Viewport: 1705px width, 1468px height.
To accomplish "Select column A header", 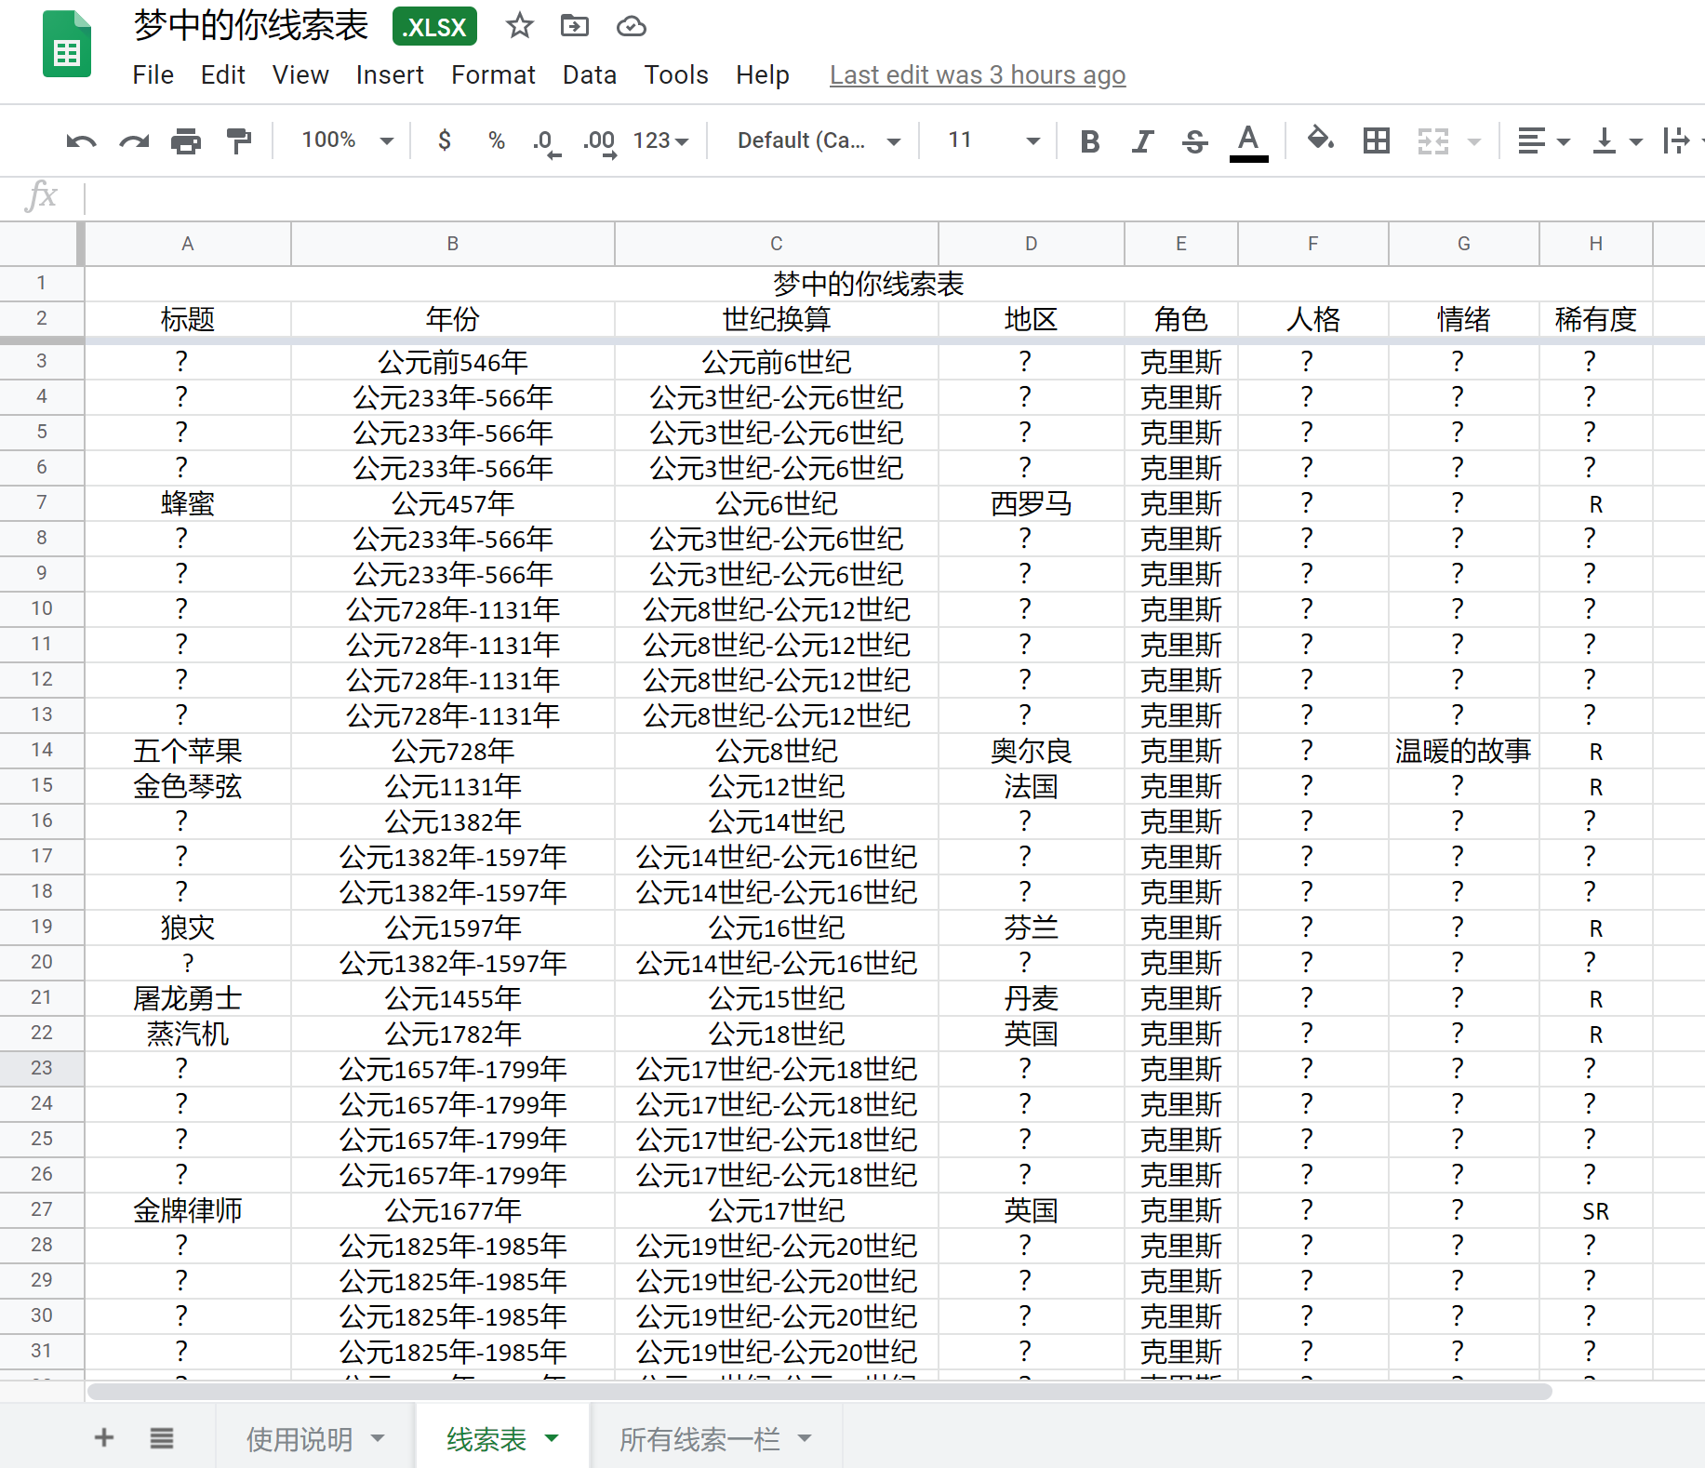I will point(188,244).
